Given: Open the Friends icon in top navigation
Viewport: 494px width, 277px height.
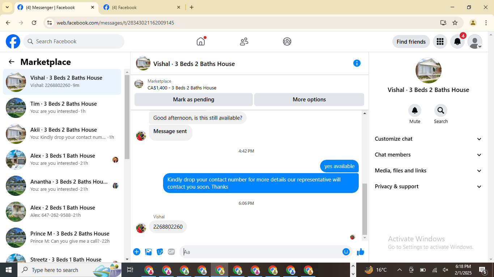Looking at the screenshot, I should point(244,41).
